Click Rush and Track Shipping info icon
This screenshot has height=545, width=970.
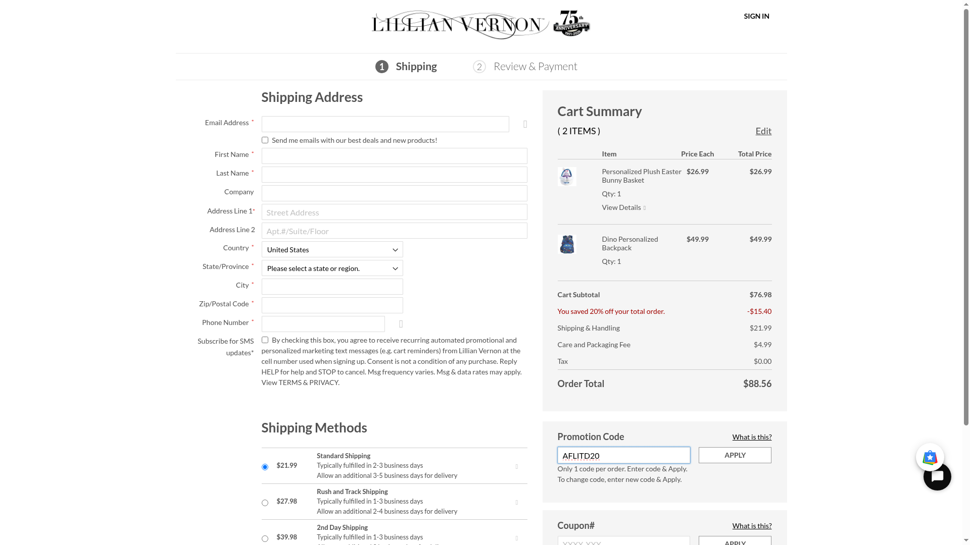coord(516,503)
